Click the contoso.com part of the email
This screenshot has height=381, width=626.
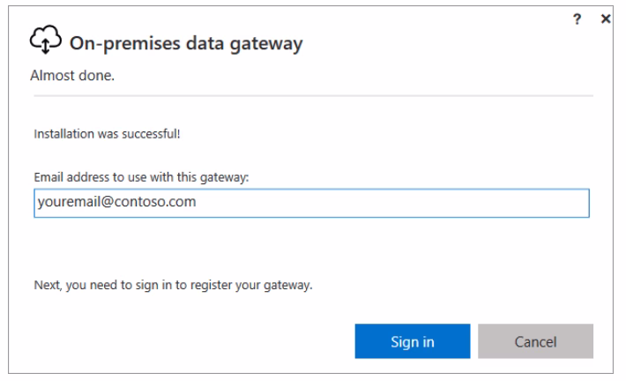(155, 202)
